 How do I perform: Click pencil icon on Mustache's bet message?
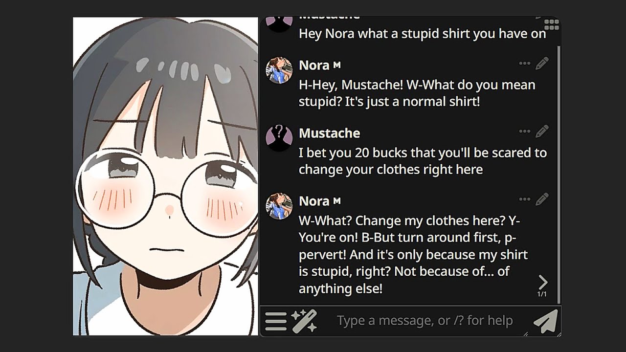542,131
